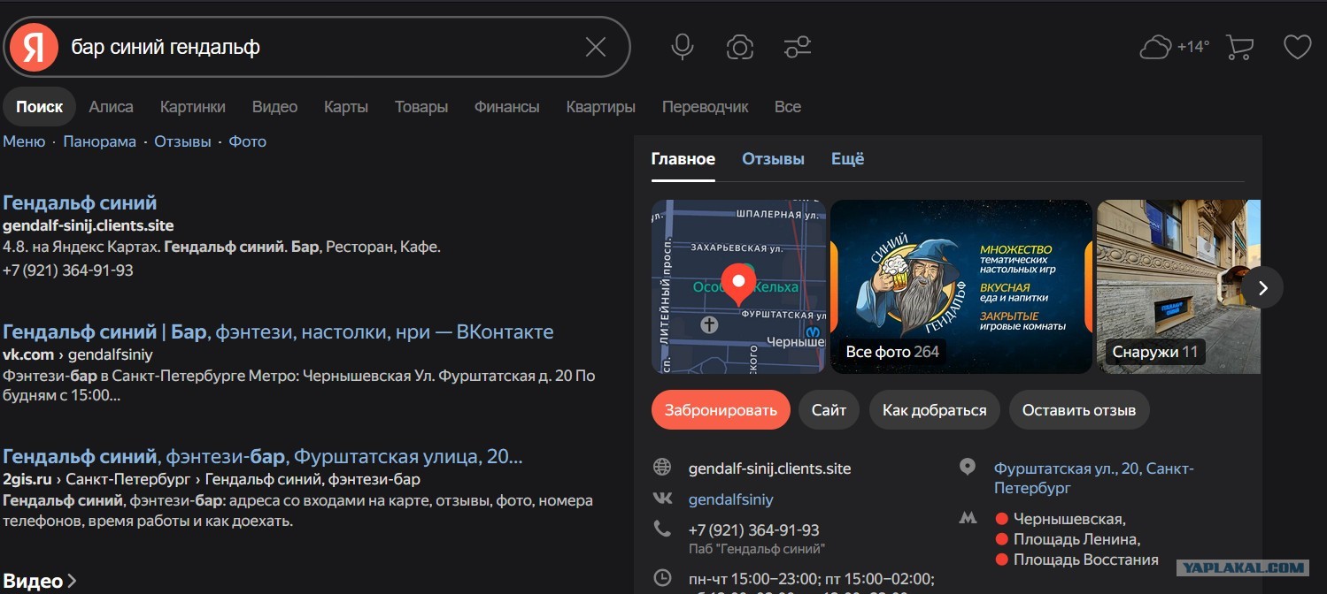The image size is (1327, 594).
Task: Open the shopping cart icon
Action: [1240, 47]
